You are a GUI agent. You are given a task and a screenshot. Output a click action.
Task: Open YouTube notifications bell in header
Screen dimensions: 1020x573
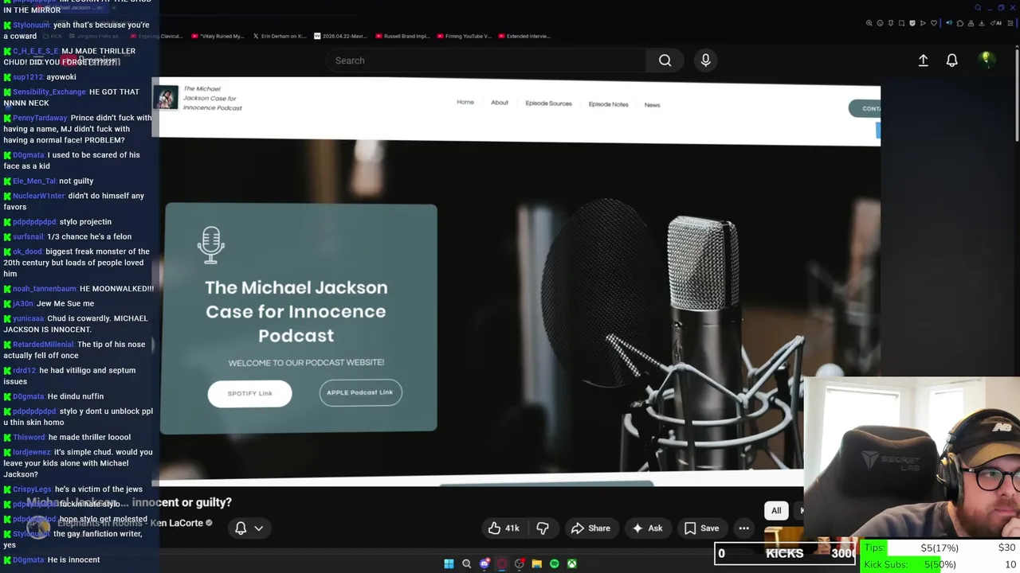[x=951, y=60]
